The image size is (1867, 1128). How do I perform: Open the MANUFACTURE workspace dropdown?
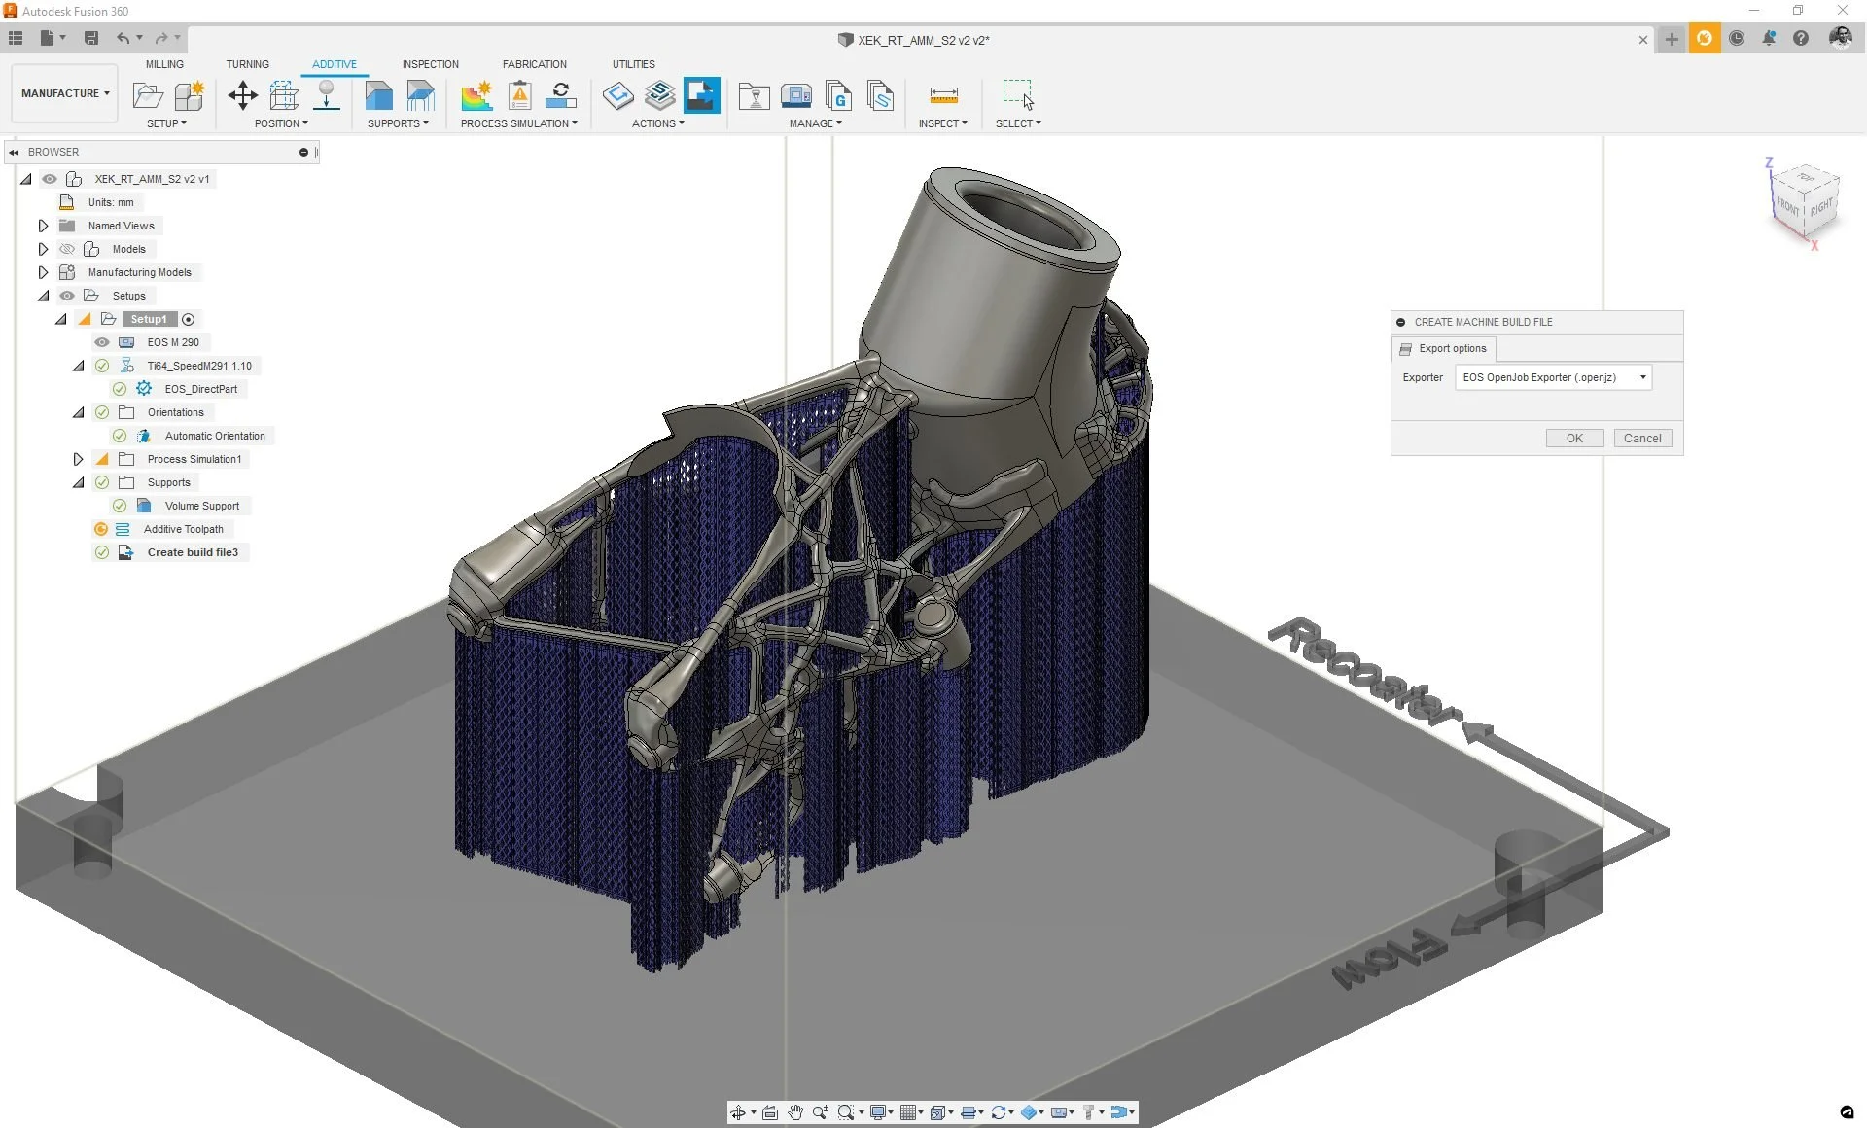65,93
